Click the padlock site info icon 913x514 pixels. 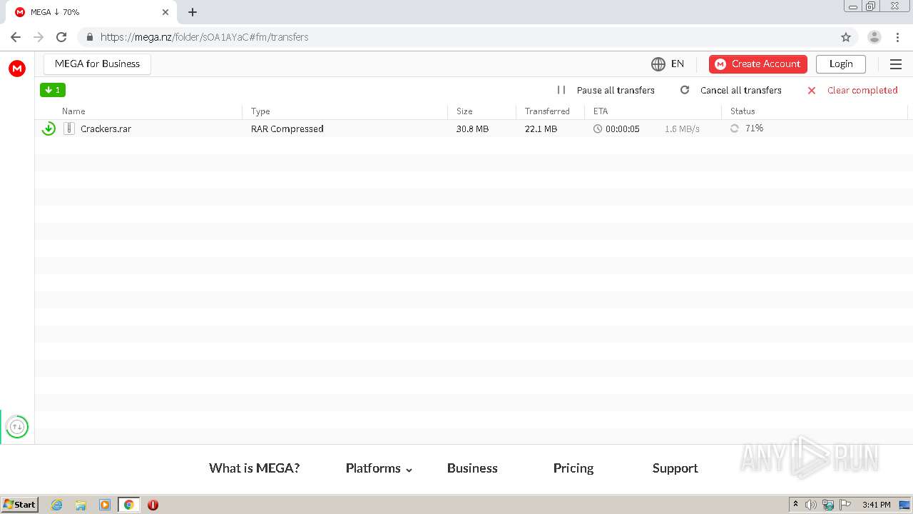point(89,37)
